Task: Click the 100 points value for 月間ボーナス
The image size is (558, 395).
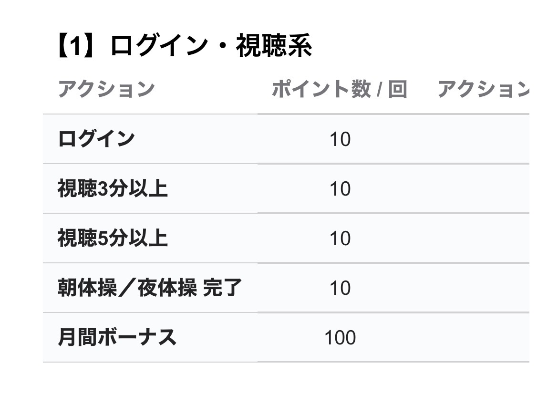Action: pos(340,338)
